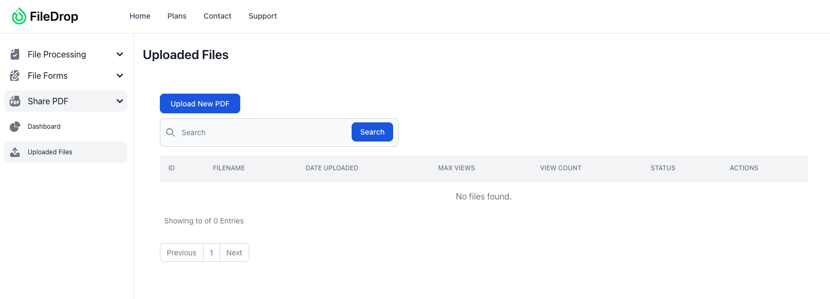Click the Uploaded Files upload tray icon
This screenshot has width=830, height=299.
coord(15,152)
